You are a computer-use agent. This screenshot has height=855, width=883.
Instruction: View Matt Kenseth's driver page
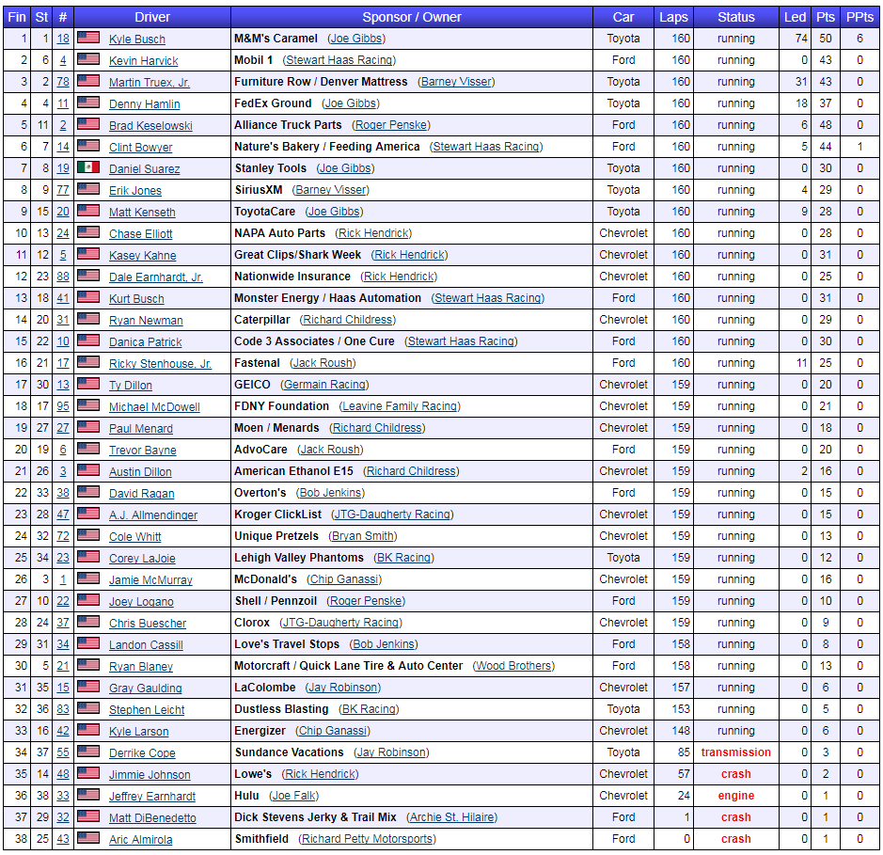142,213
